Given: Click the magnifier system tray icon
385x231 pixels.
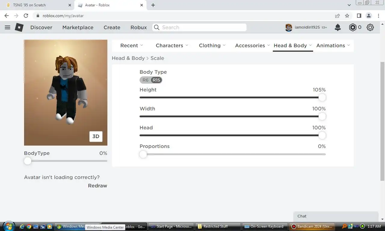Looking at the screenshot, I should tap(344, 226).
